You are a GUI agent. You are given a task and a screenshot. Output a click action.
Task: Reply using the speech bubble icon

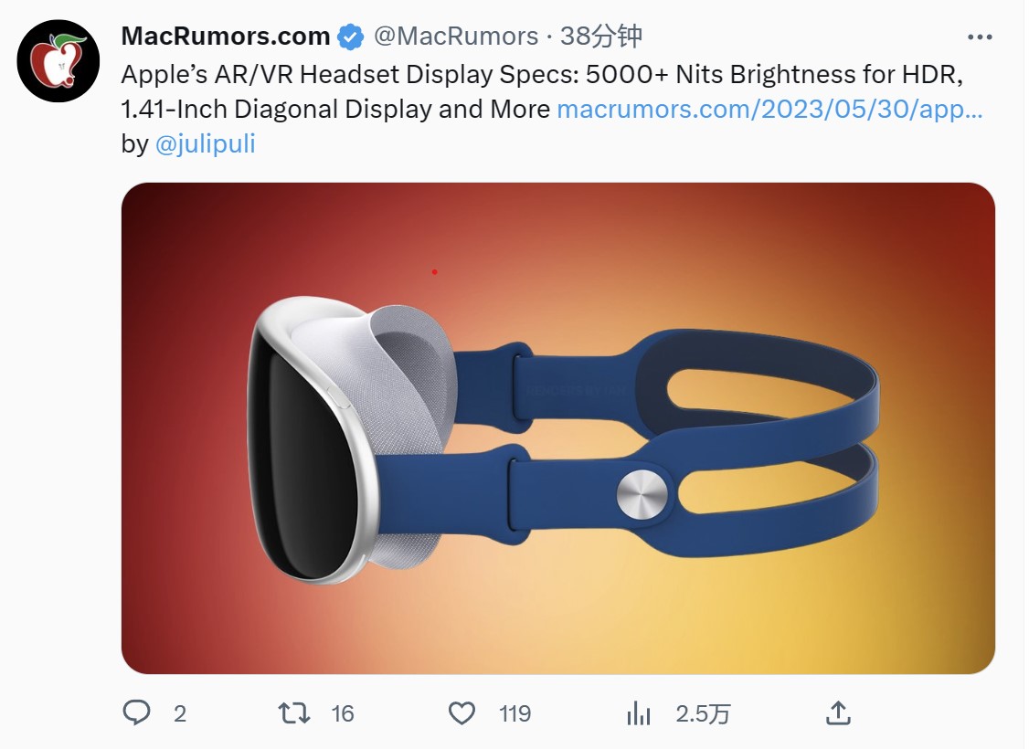[x=136, y=712]
